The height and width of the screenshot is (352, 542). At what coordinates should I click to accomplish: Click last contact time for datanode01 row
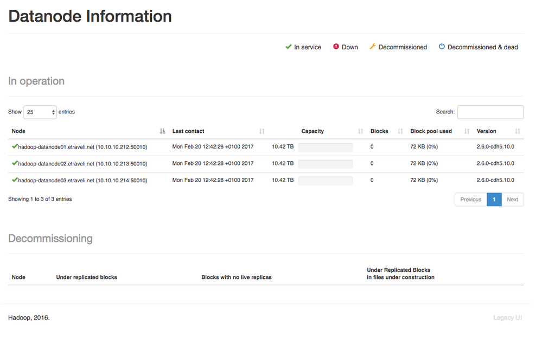213,147
